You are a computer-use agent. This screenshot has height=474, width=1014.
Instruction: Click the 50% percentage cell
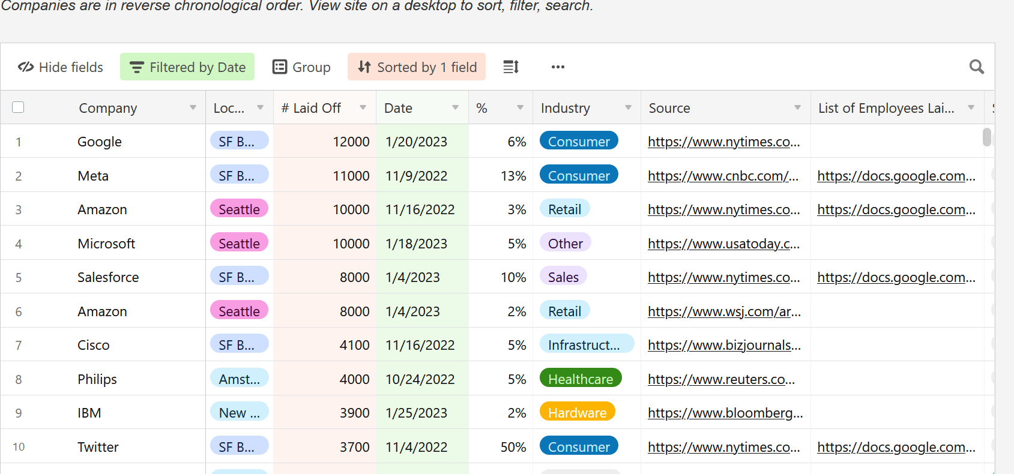501,447
